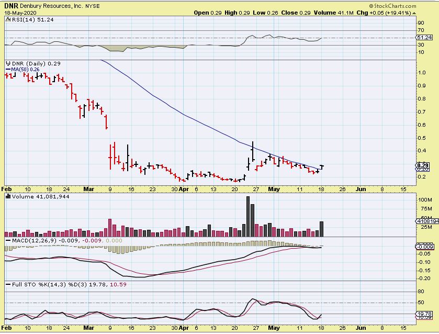439x334 pixels.
Task: Click the StockCharts.com copyright text
Action: pos(392,6)
